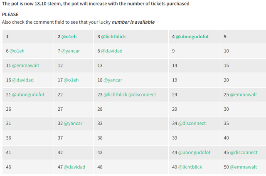Image resolution: width=266 pixels, height=176 pixels.
Task: Open @o1eh link in cell 2
Action: coord(69,37)
